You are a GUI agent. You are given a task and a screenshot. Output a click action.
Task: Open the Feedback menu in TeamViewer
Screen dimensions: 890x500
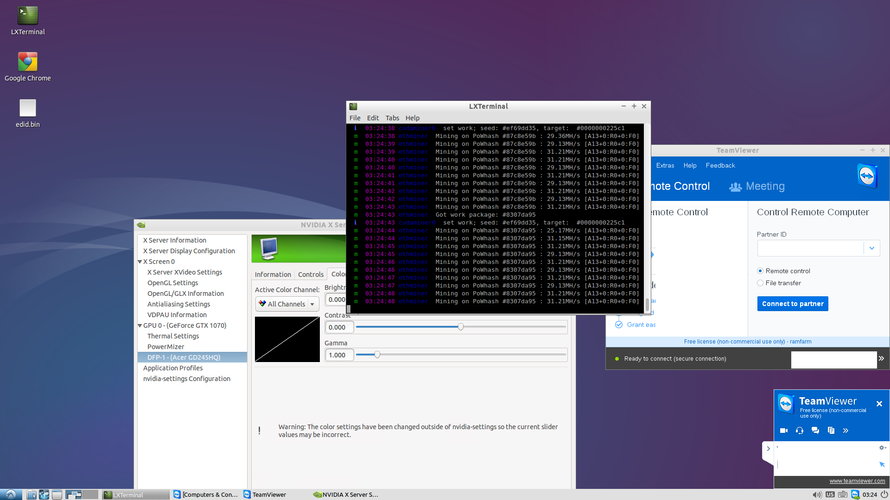720,165
